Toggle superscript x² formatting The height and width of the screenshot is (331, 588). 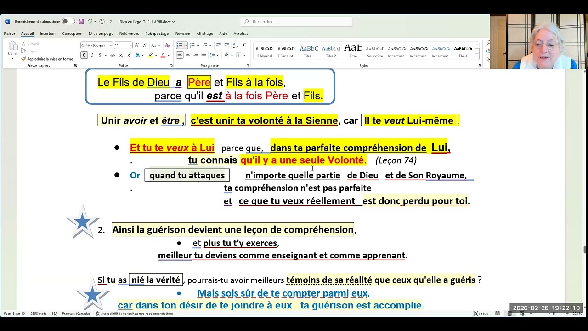point(128,55)
